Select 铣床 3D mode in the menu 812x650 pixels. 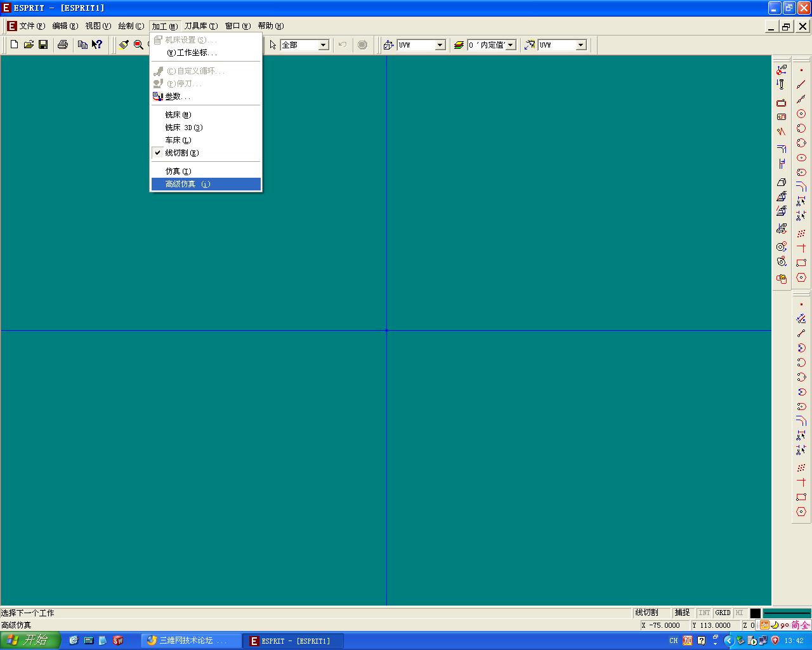coord(206,128)
